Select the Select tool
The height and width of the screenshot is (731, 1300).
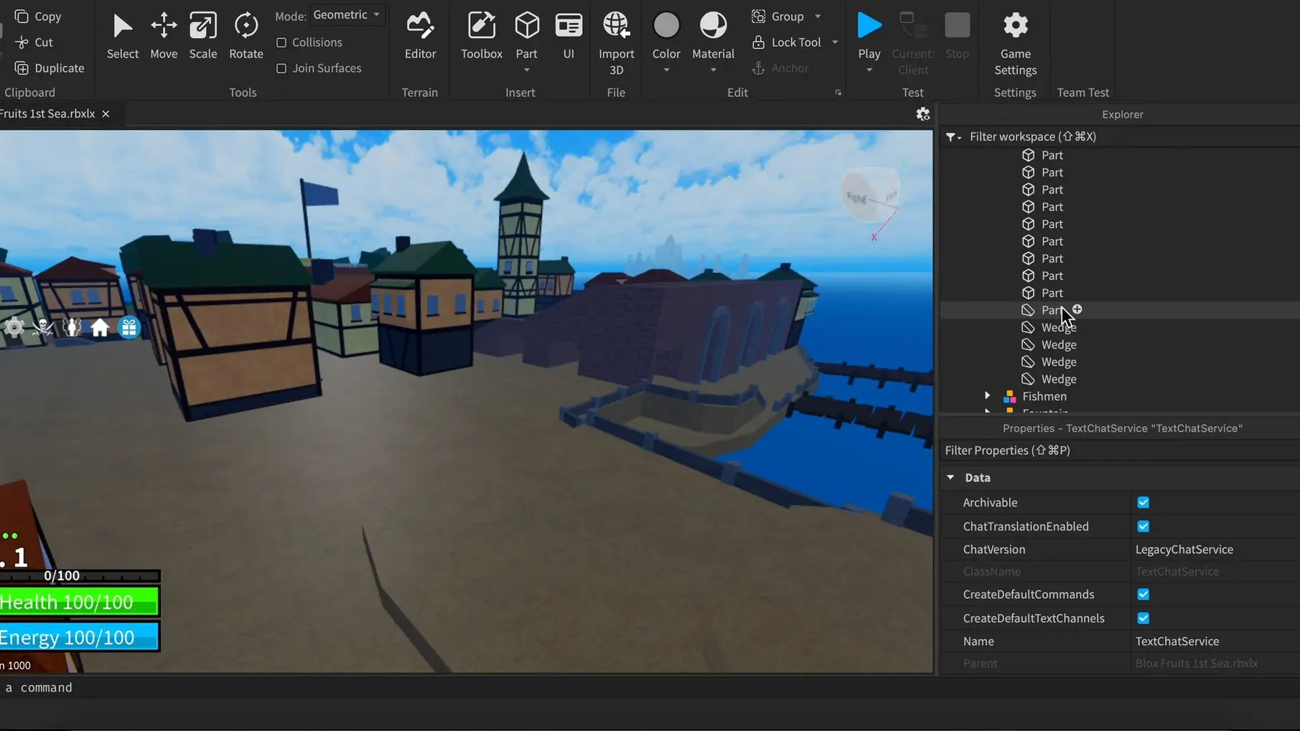123,36
